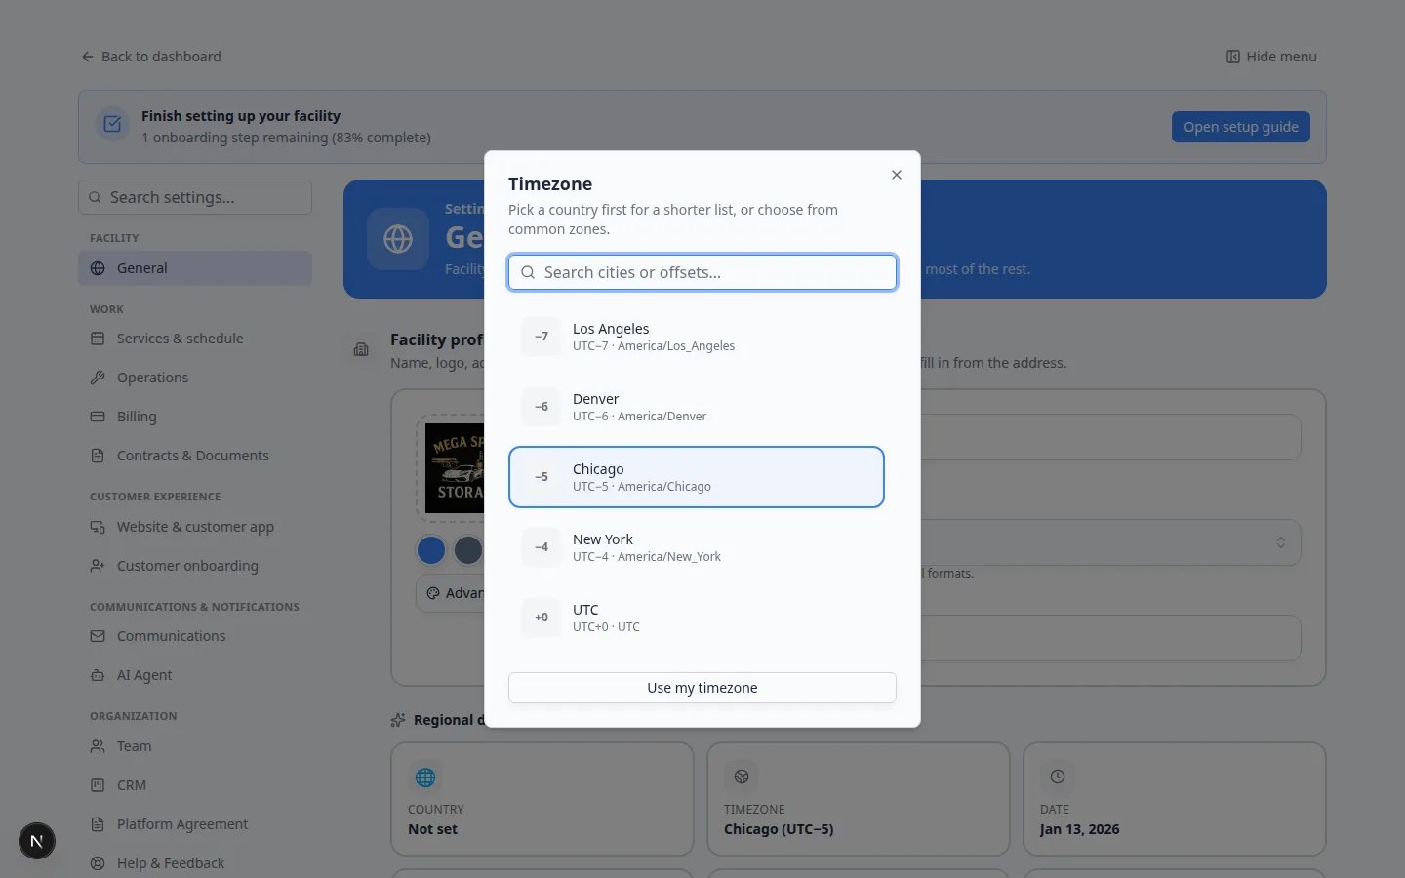1405x878 pixels.
Task: Click Contracts & Documents icon
Action: 98,456
